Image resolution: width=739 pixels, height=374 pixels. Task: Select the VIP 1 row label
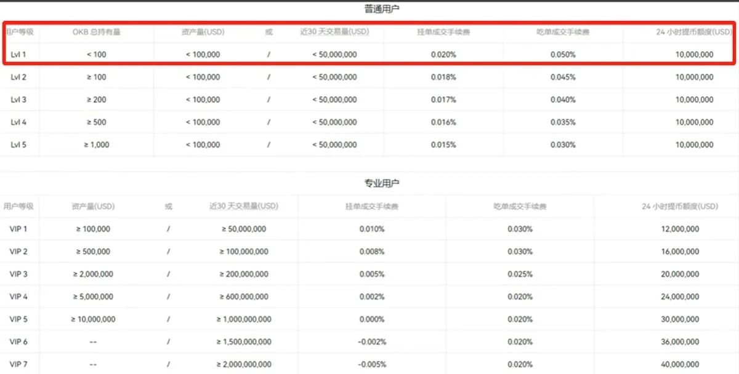coord(19,229)
